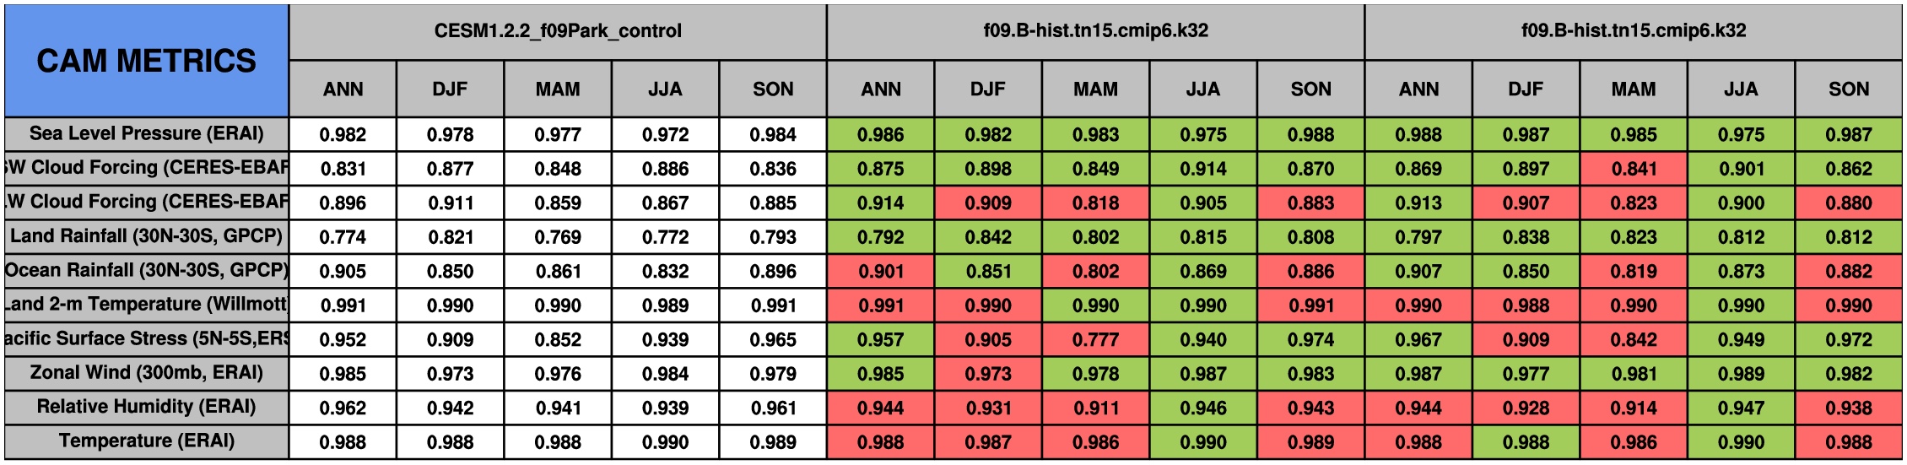Select the Land 2-m Temperature row label
The height and width of the screenshot is (465, 1907).
(x=146, y=305)
